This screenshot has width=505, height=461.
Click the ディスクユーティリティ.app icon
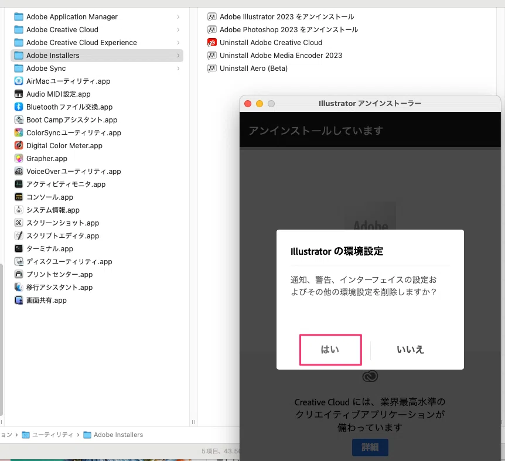[19, 261]
